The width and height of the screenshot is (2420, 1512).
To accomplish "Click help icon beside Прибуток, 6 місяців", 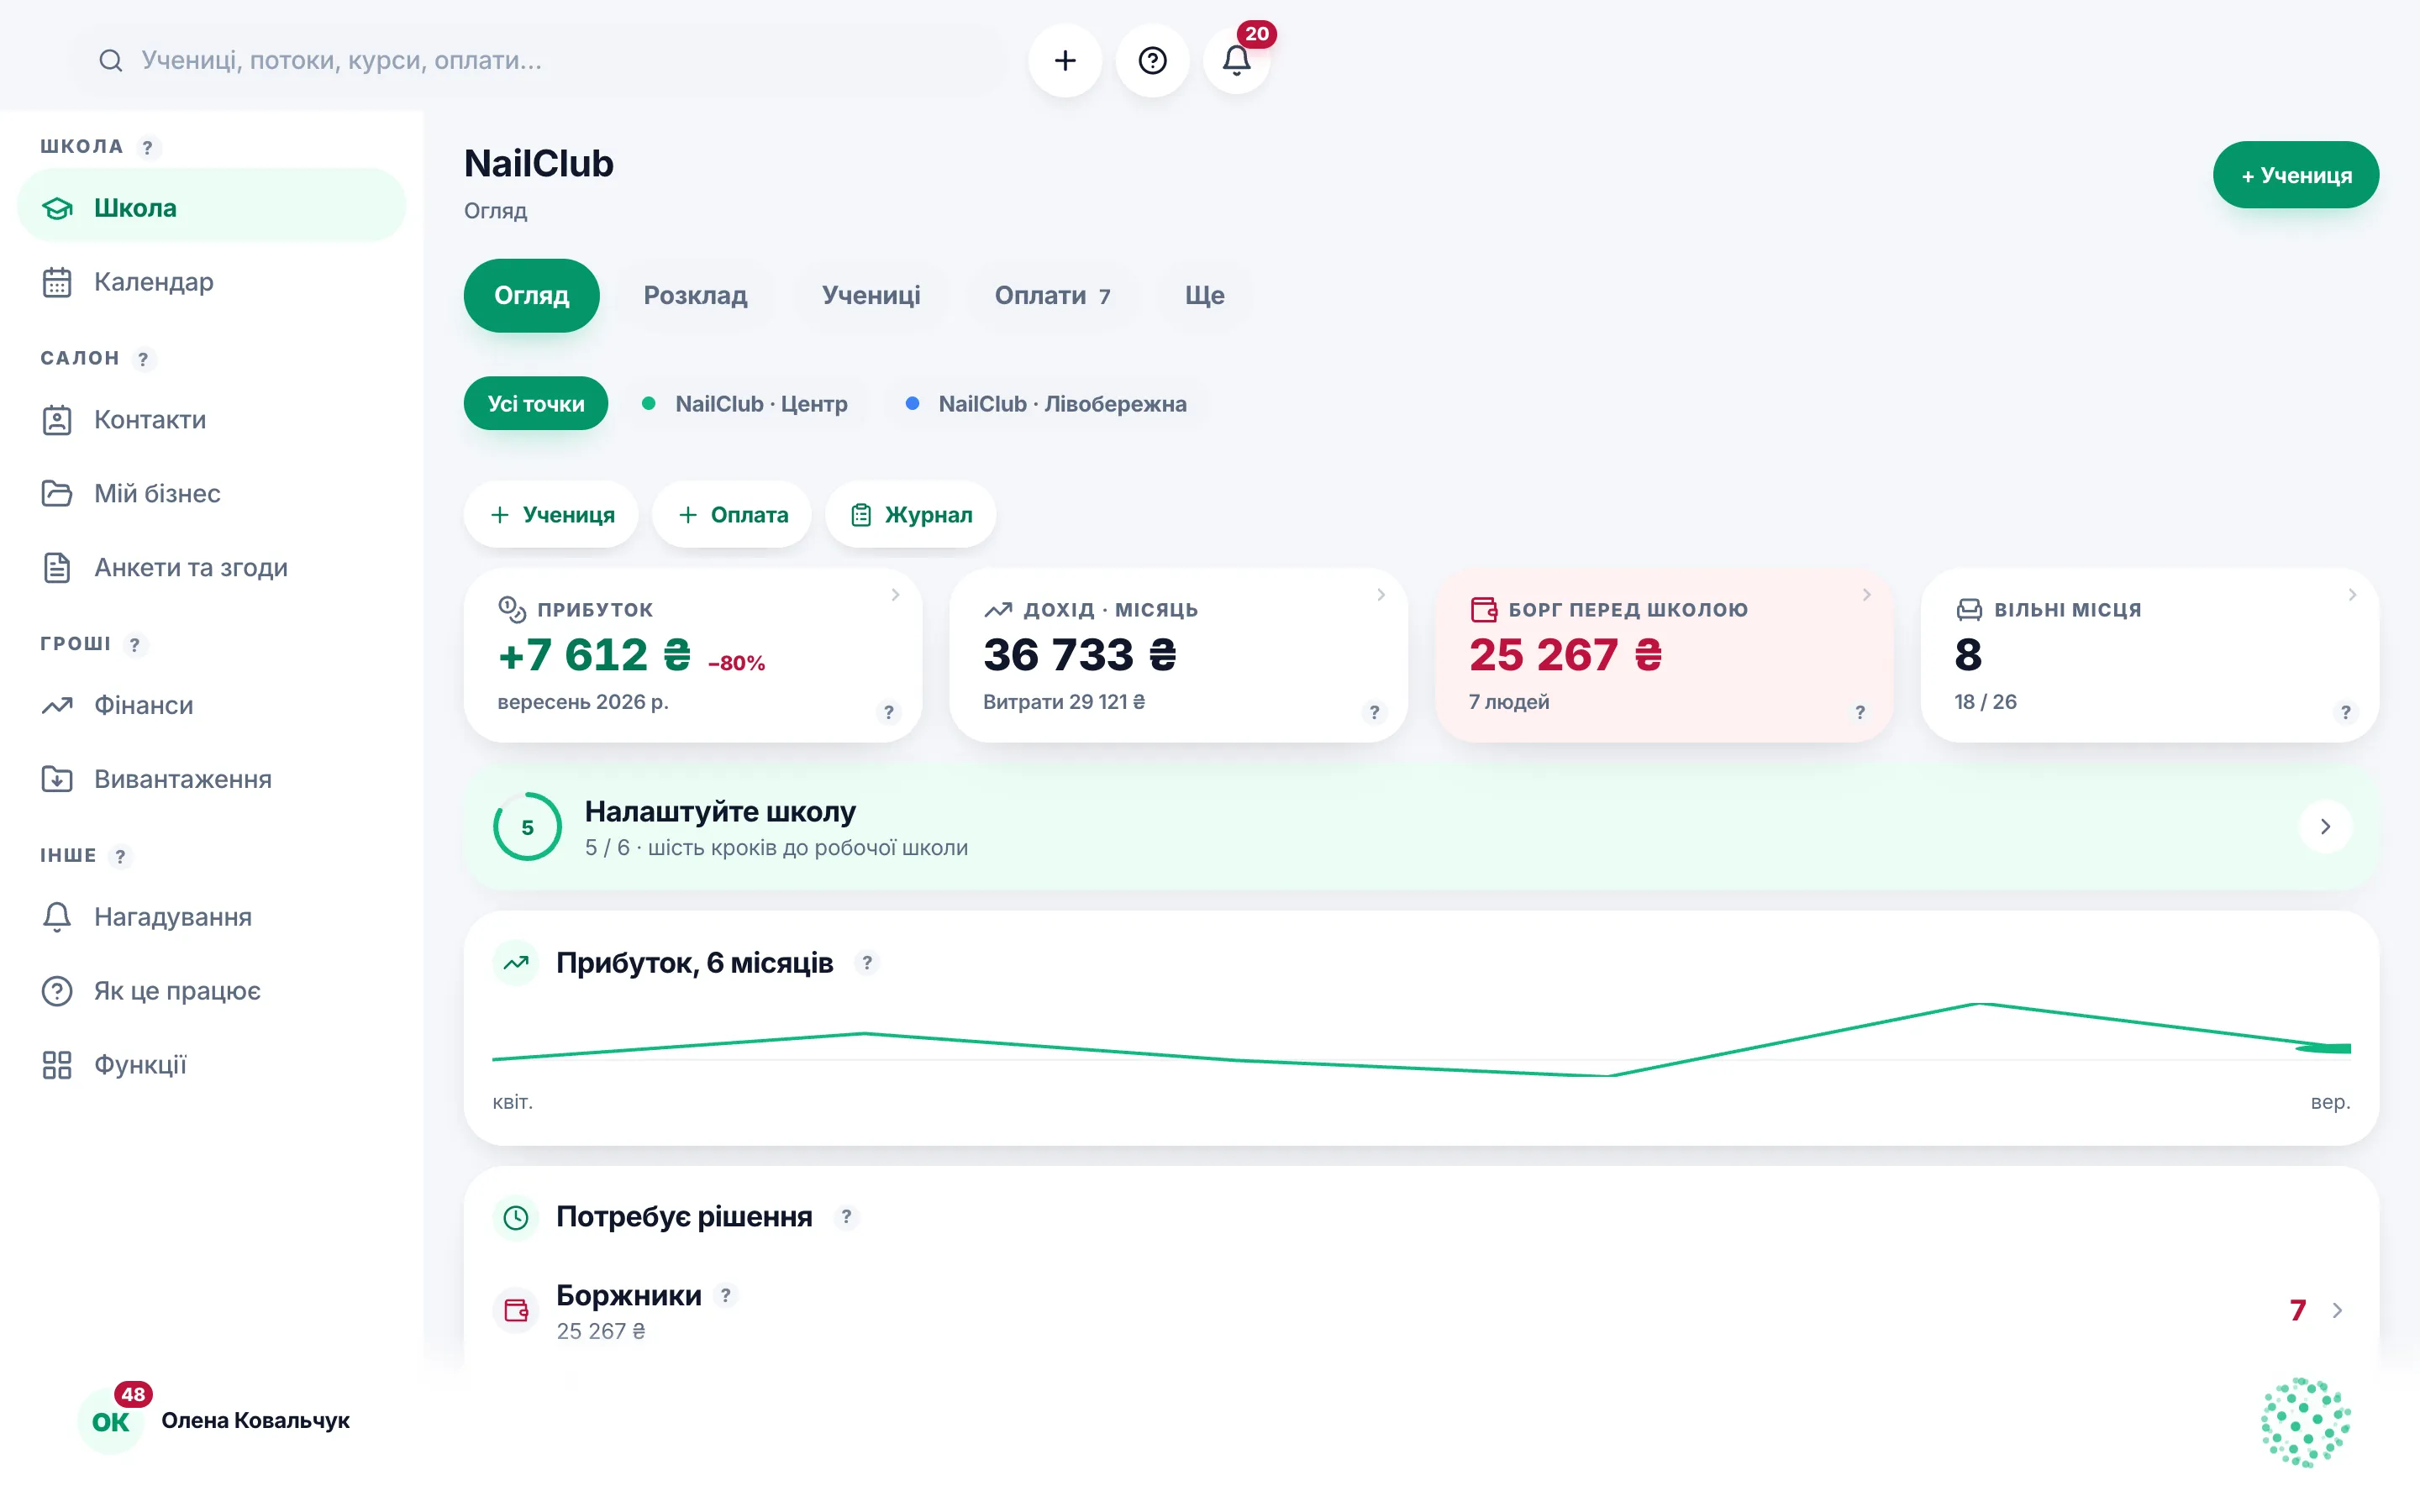I will point(867,963).
